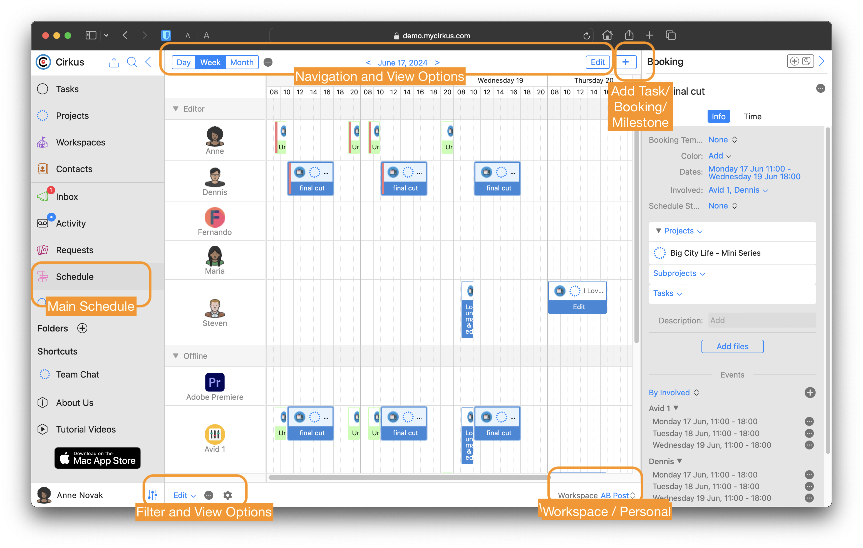Switch to Time tab in Booking panel

click(752, 116)
